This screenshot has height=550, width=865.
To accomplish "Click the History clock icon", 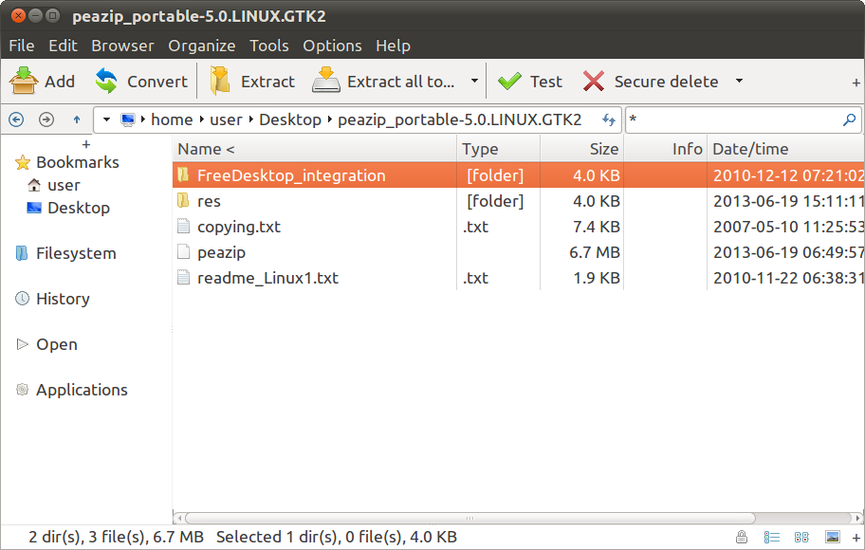I will (x=22, y=299).
